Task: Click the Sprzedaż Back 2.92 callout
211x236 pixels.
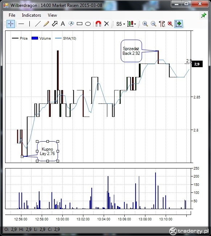Action: pos(131,51)
